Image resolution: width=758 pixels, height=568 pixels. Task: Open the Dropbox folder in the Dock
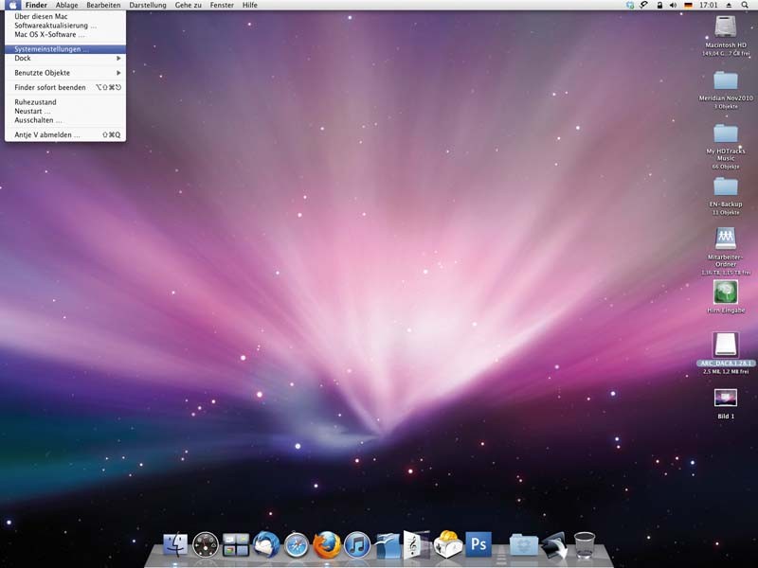pyautogui.click(x=524, y=545)
